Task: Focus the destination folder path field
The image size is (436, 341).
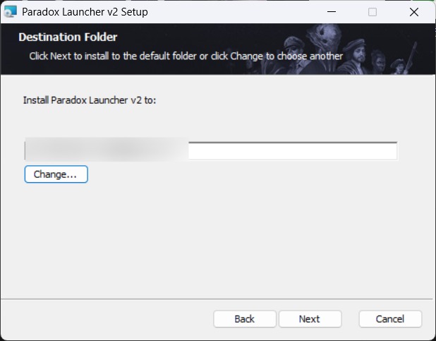Action: click(x=211, y=151)
